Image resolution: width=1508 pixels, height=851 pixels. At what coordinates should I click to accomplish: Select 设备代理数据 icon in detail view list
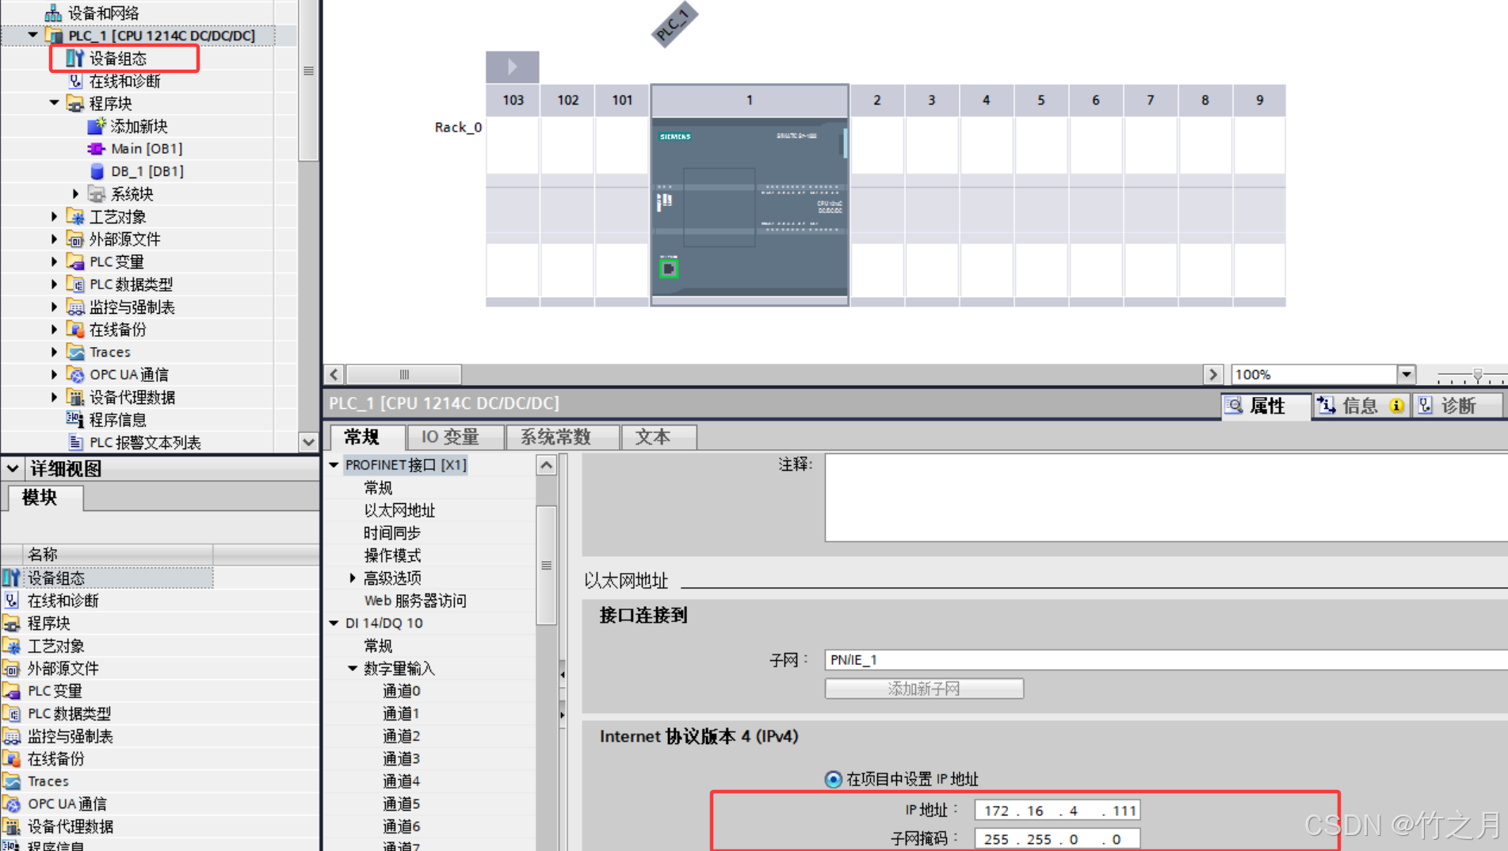[x=12, y=826]
